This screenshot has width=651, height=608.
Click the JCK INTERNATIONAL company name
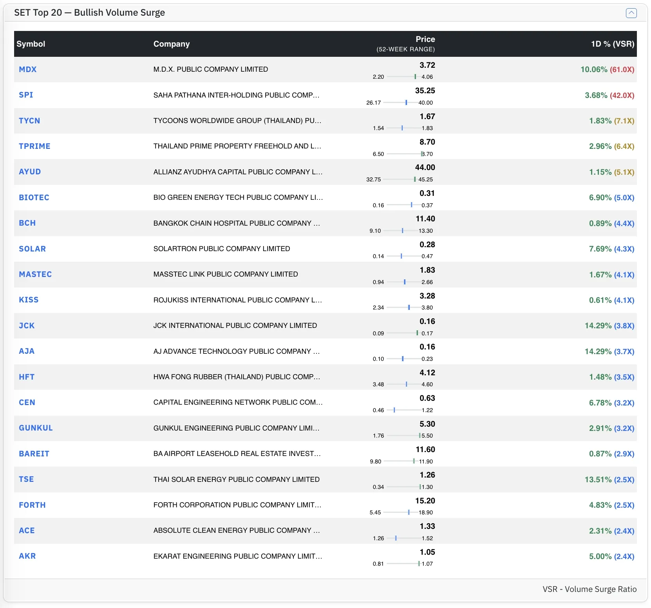coord(235,326)
